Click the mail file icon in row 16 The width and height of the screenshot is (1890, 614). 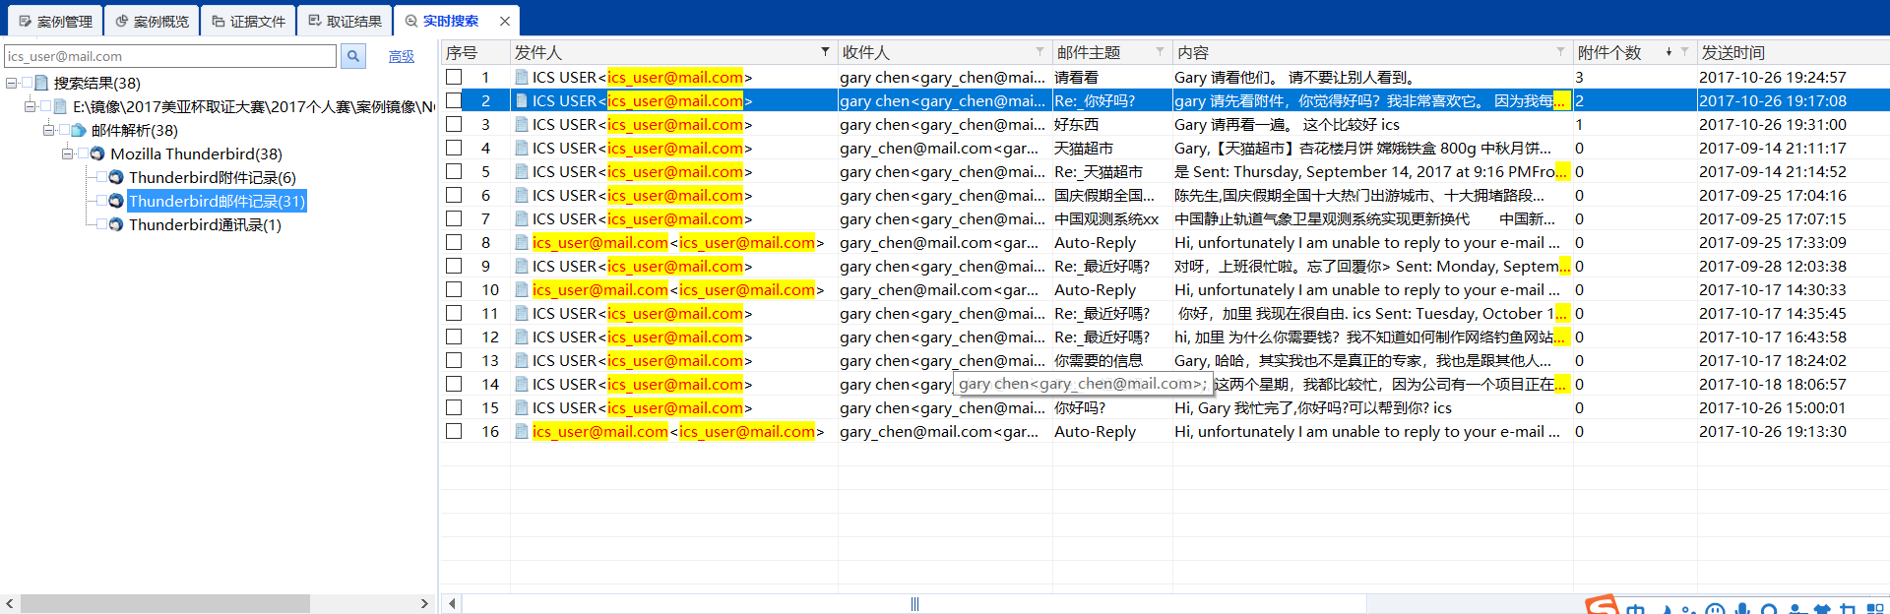(522, 431)
